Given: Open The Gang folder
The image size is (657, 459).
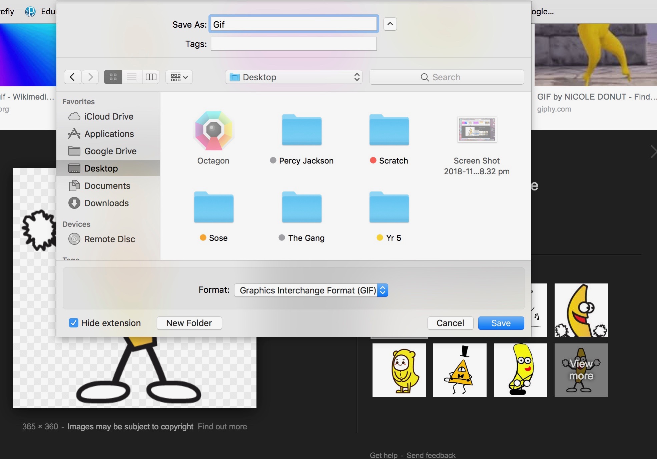Looking at the screenshot, I should point(302,207).
